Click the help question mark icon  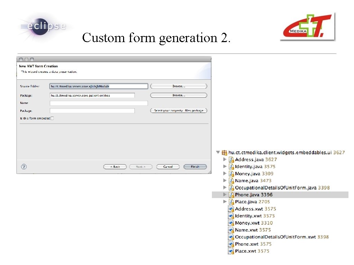click(24, 167)
